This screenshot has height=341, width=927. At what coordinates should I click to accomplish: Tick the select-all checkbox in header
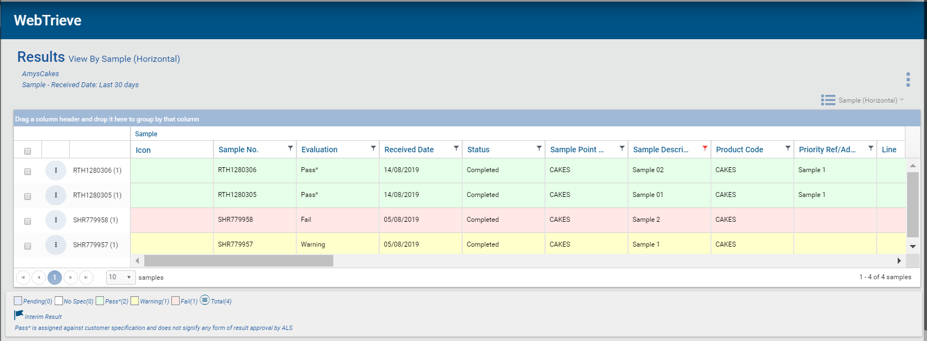[28, 151]
